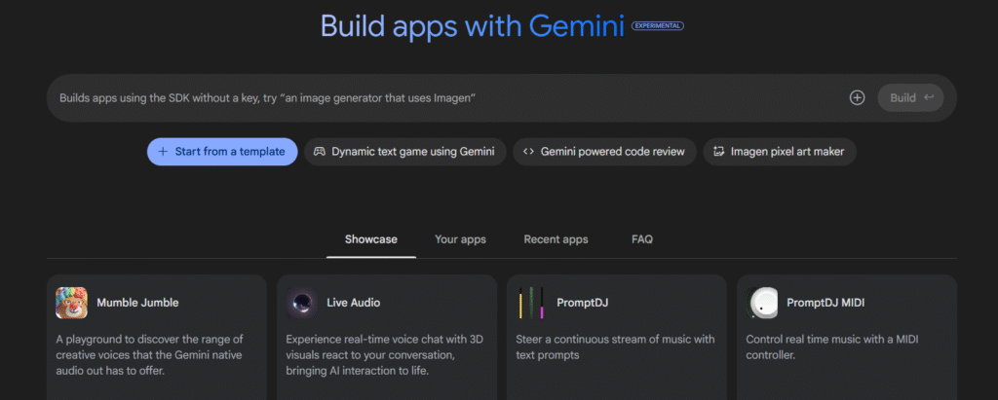Click Mumble Jumble description text
The height and width of the screenshot is (400, 998).
[149, 355]
